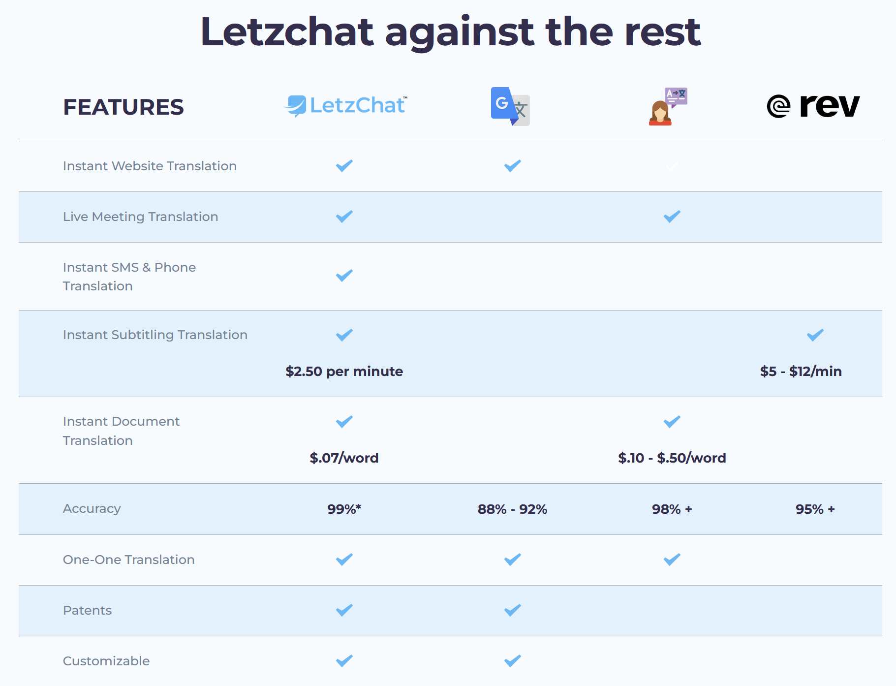The width and height of the screenshot is (896, 686).
Task: Click human translator checkmark for Live Meeting Translation
Action: [x=672, y=217]
